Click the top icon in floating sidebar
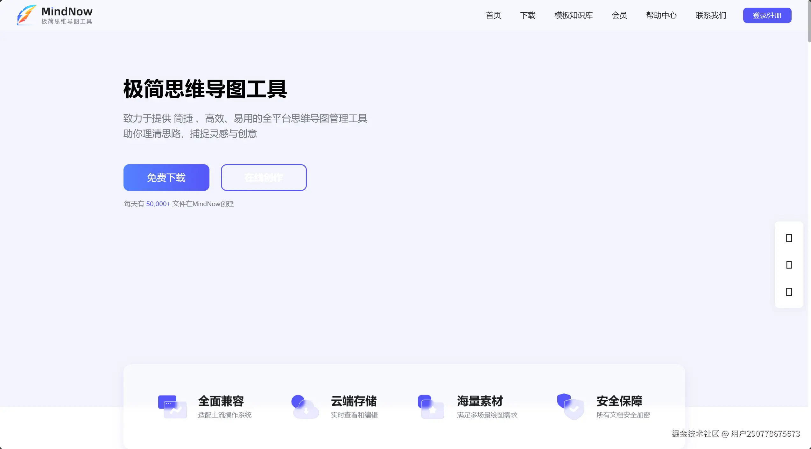Viewport: 811px width, 449px height. click(789, 238)
